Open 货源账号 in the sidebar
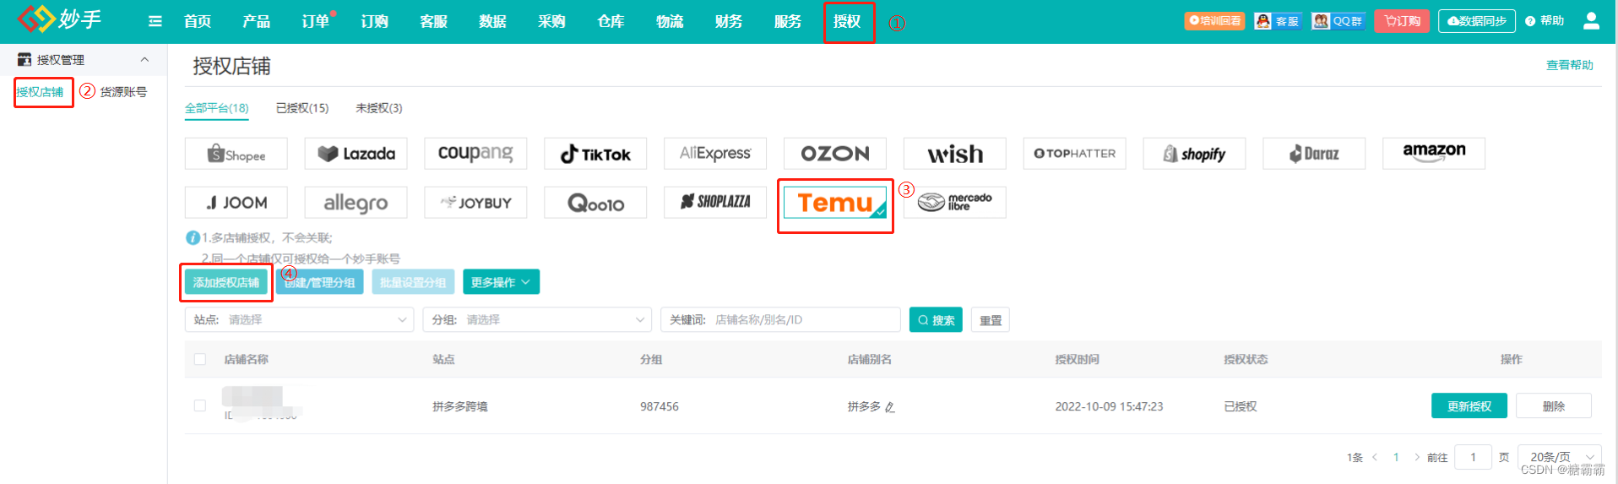Image resolution: width=1618 pixels, height=484 pixels. tap(123, 92)
